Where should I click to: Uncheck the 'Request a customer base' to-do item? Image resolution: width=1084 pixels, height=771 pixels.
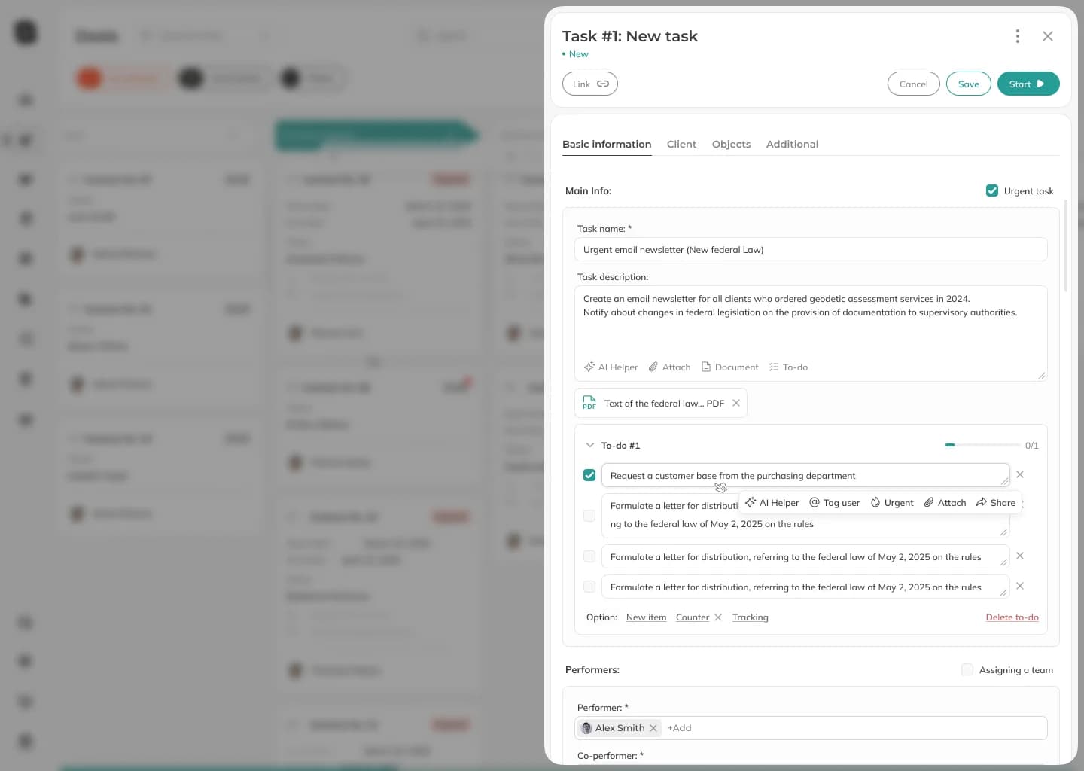589,475
